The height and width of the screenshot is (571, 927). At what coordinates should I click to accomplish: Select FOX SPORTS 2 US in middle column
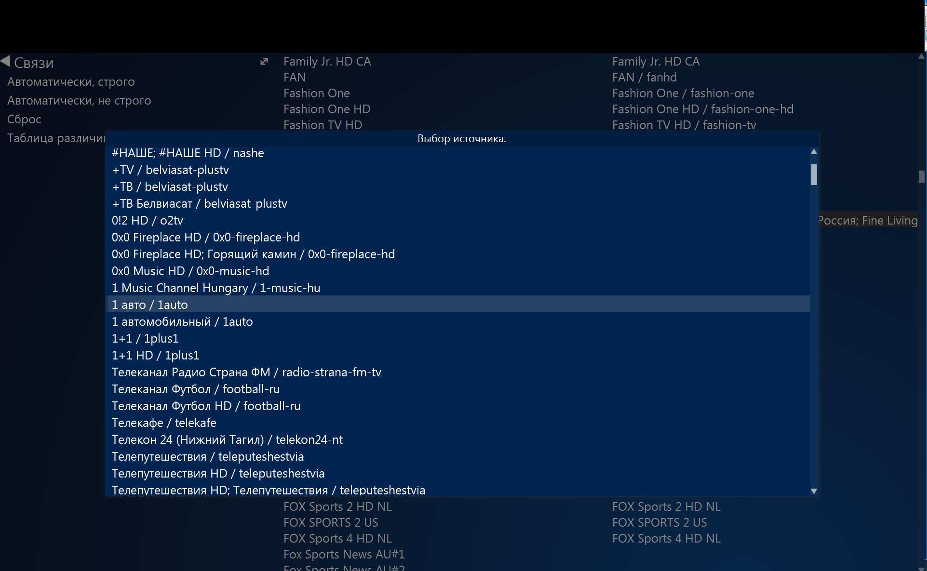pyautogui.click(x=330, y=523)
